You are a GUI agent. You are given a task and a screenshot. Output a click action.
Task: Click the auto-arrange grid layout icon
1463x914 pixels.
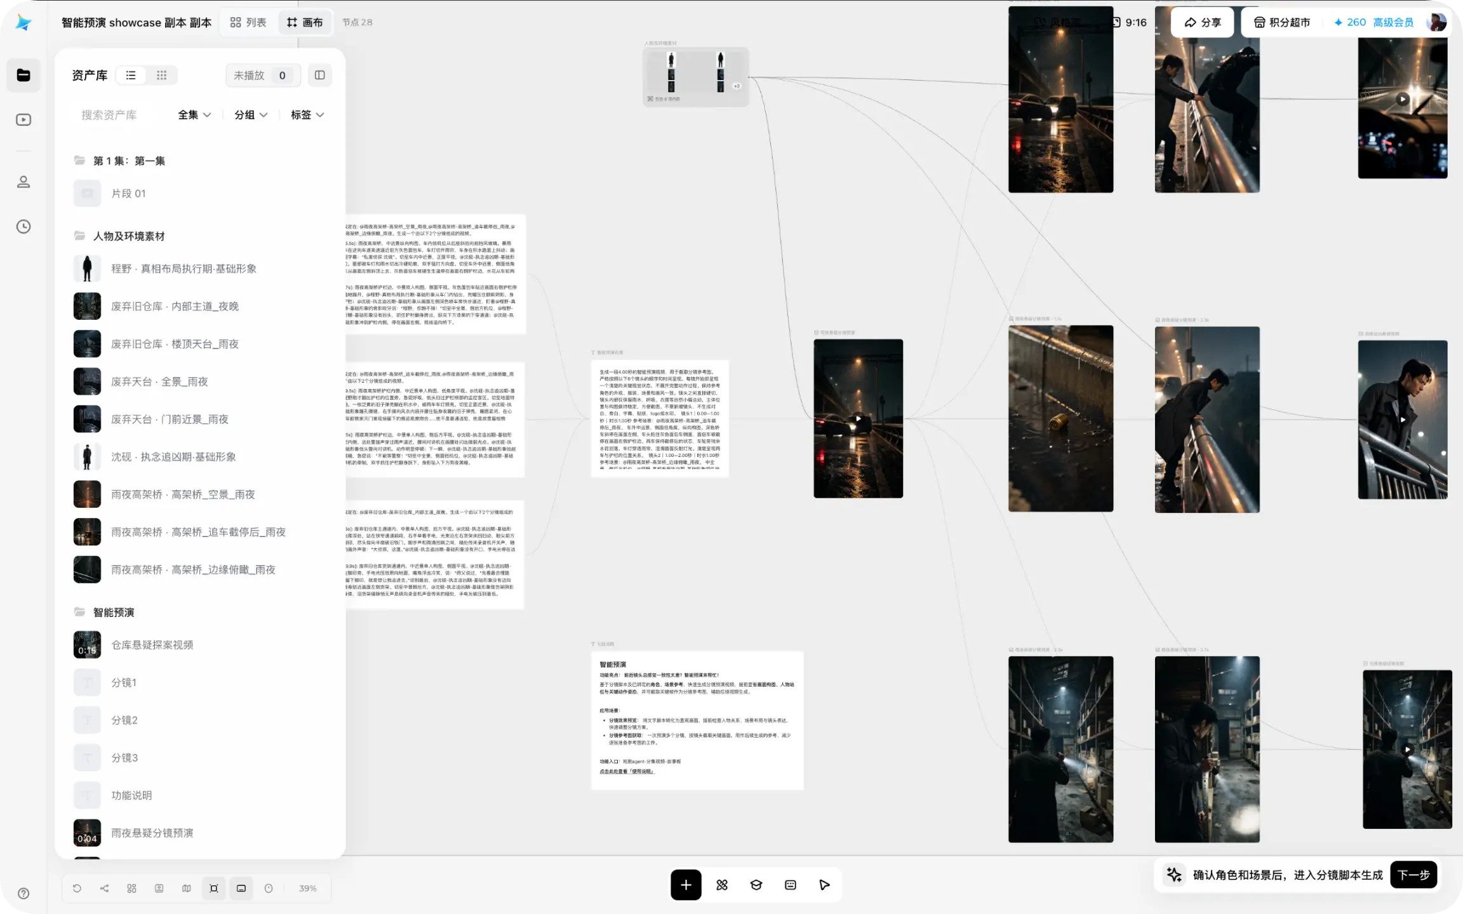click(131, 888)
